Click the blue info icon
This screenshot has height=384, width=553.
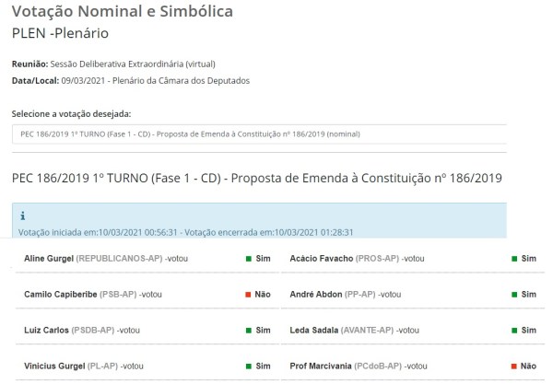[x=22, y=218]
